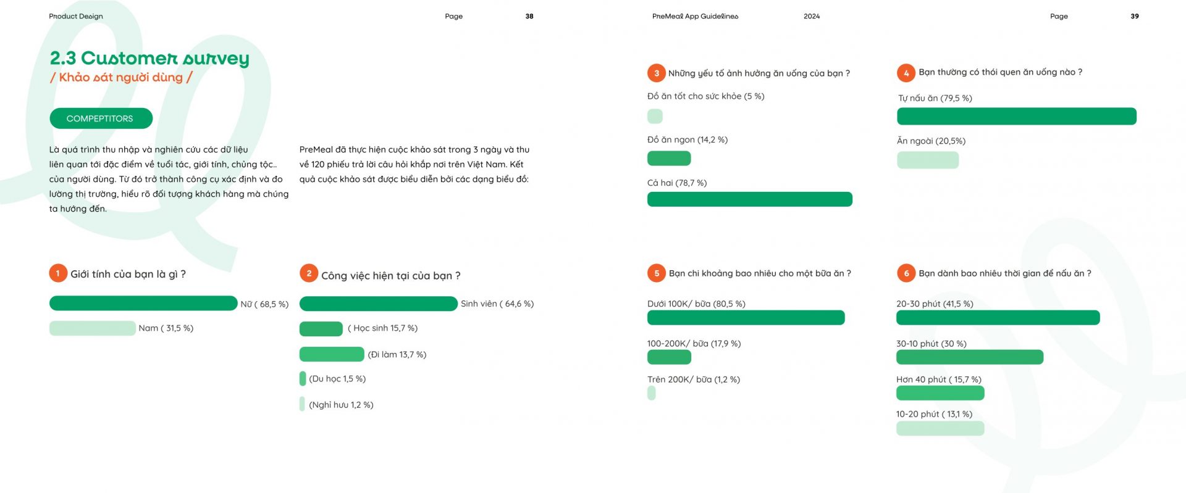Click the heading 2.3 Customer survey
This screenshot has height=493, width=1186.
(149, 58)
